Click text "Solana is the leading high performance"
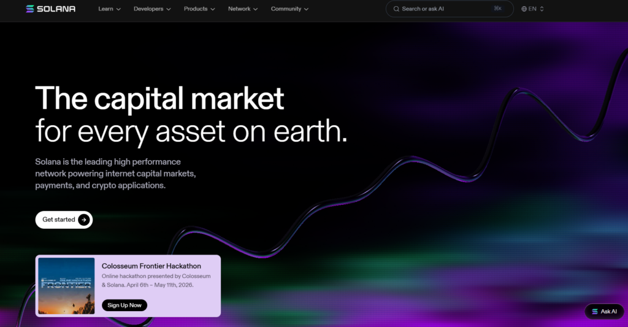Viewport: 628px width, 327px height. tap(108, 161)
